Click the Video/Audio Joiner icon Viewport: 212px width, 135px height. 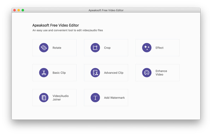(x=44, y=98)
